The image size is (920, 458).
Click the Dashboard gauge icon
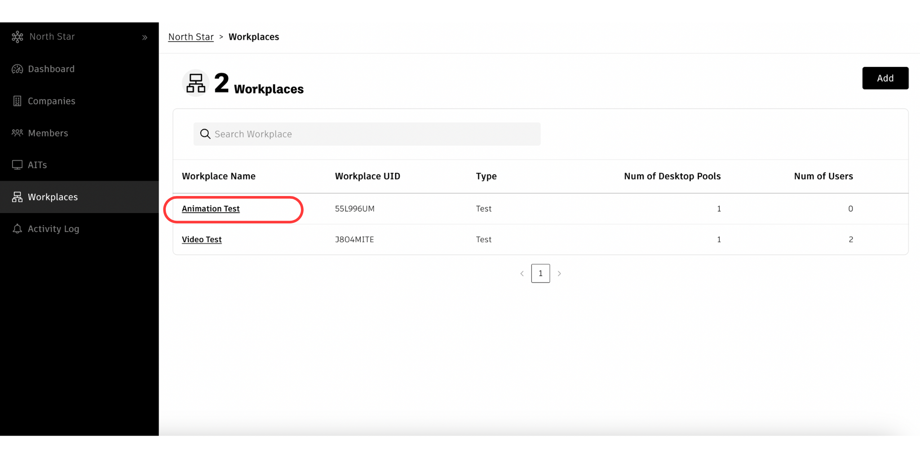[18, 69]
